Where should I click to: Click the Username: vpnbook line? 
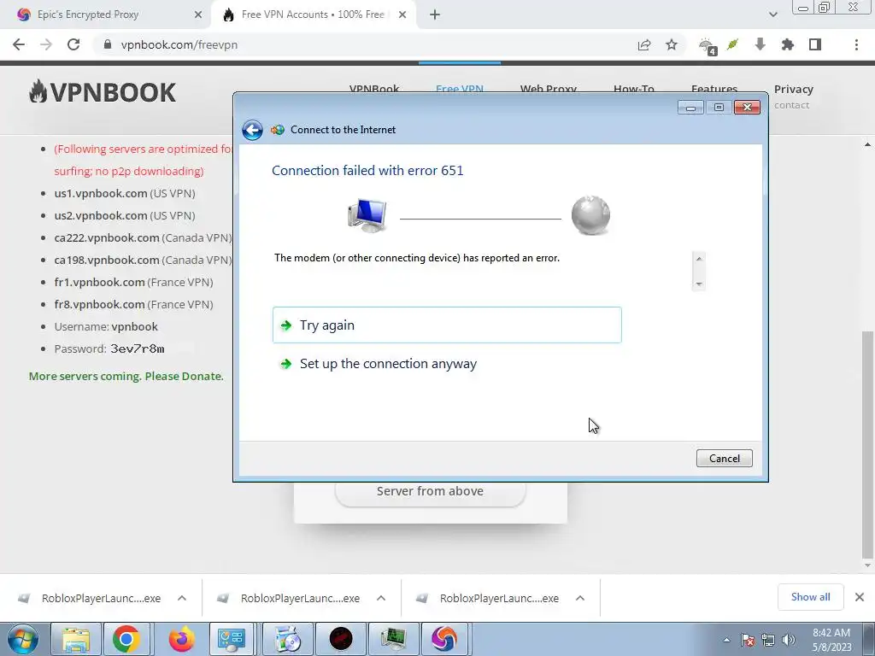pos(106,327)
